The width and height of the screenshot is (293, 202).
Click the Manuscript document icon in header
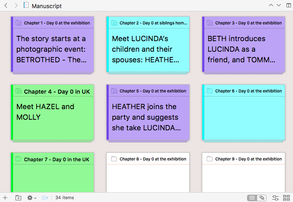[x=26, y=6]
